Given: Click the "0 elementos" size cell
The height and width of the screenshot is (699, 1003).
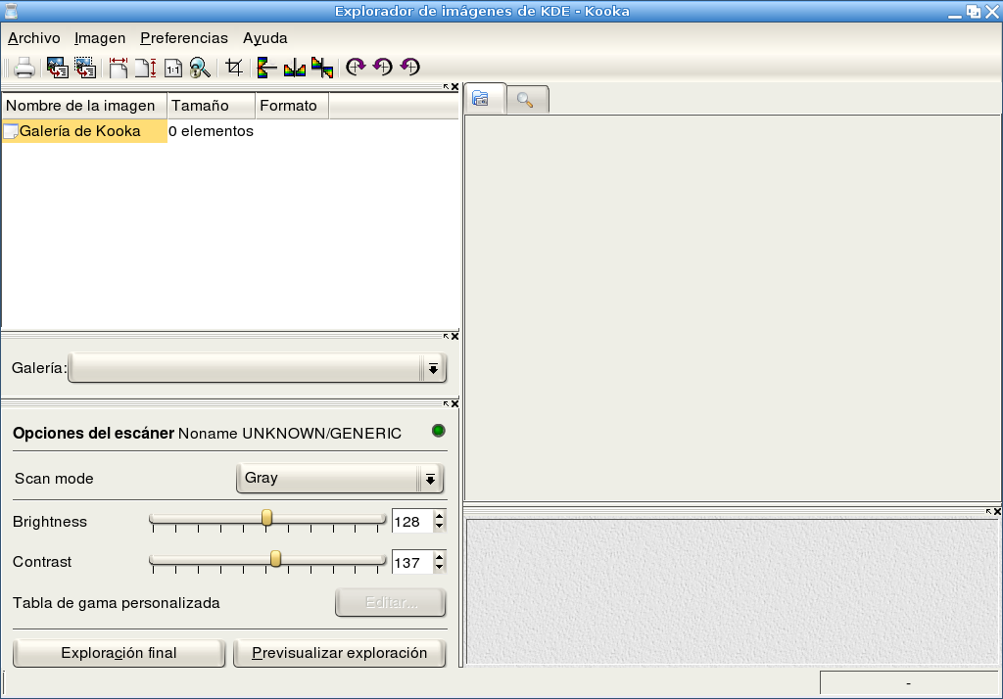Looking at the screenshot, I should [212, 131].
